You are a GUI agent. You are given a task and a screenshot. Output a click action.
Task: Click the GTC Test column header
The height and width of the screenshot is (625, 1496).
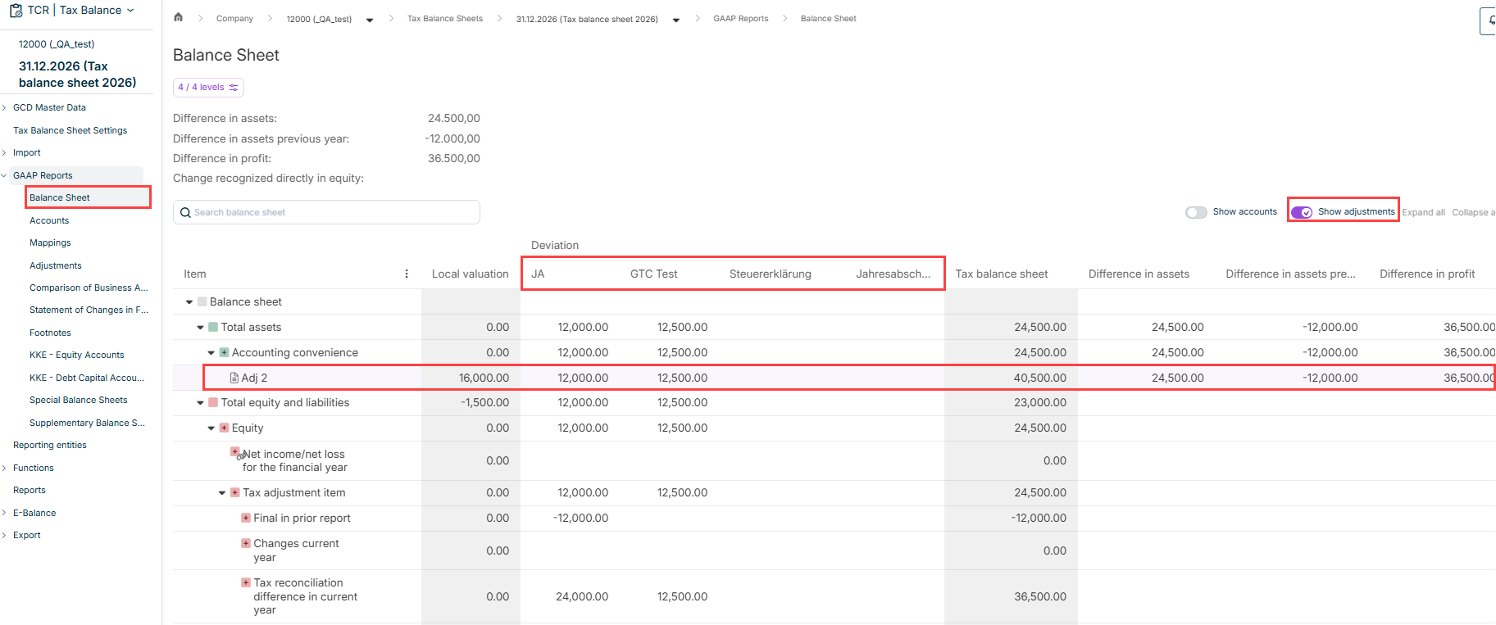point(654,274)
